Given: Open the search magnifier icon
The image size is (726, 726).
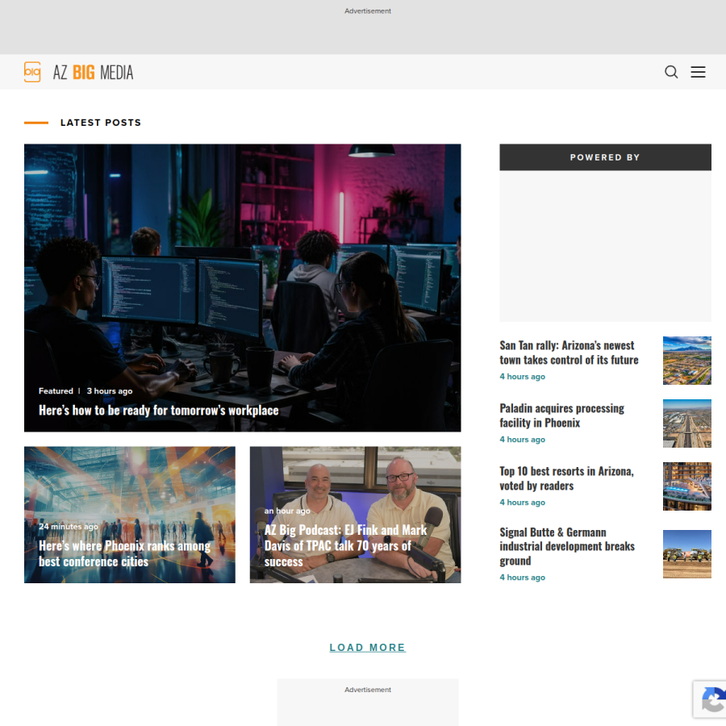Looking at the screenshot, I should coord(671,73).
